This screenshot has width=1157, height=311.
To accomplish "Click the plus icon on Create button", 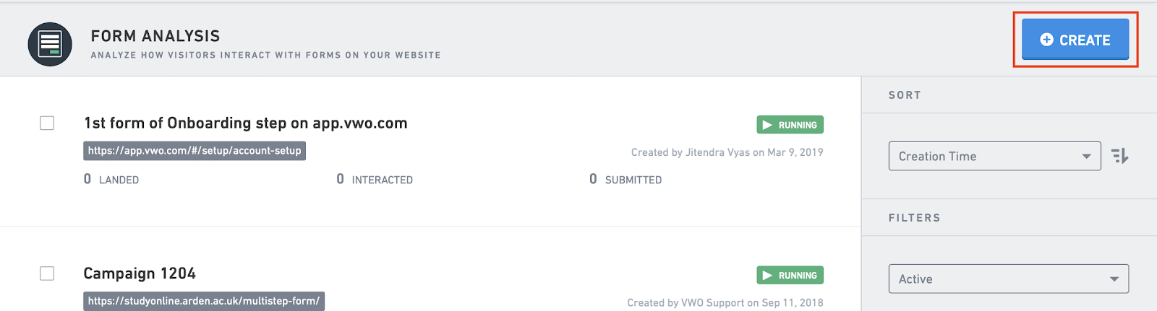I will (1046, 40).
